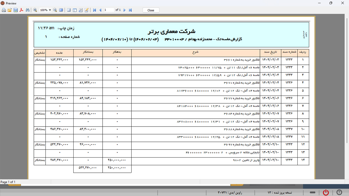Open page setup icon

[x=81, y=10]
